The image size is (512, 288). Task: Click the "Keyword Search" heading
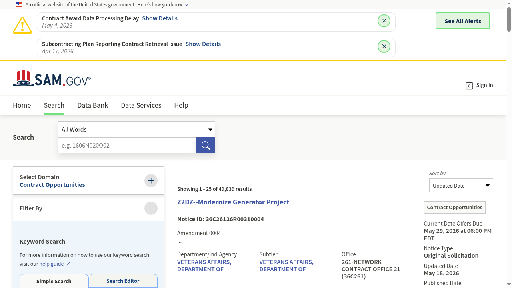click(x=42, y=242)
